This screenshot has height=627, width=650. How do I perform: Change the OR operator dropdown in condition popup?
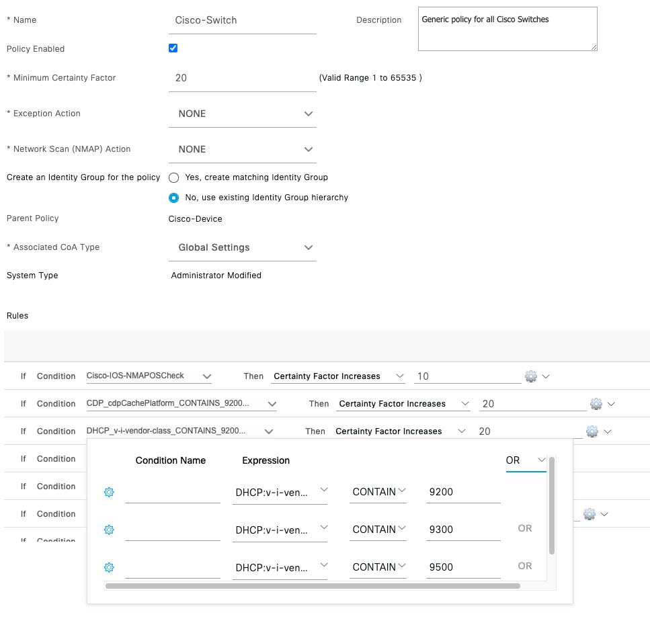click(526, 460)
